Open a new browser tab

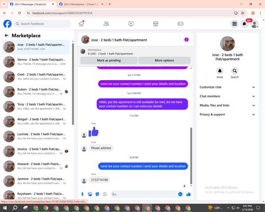tap(110, 4)
